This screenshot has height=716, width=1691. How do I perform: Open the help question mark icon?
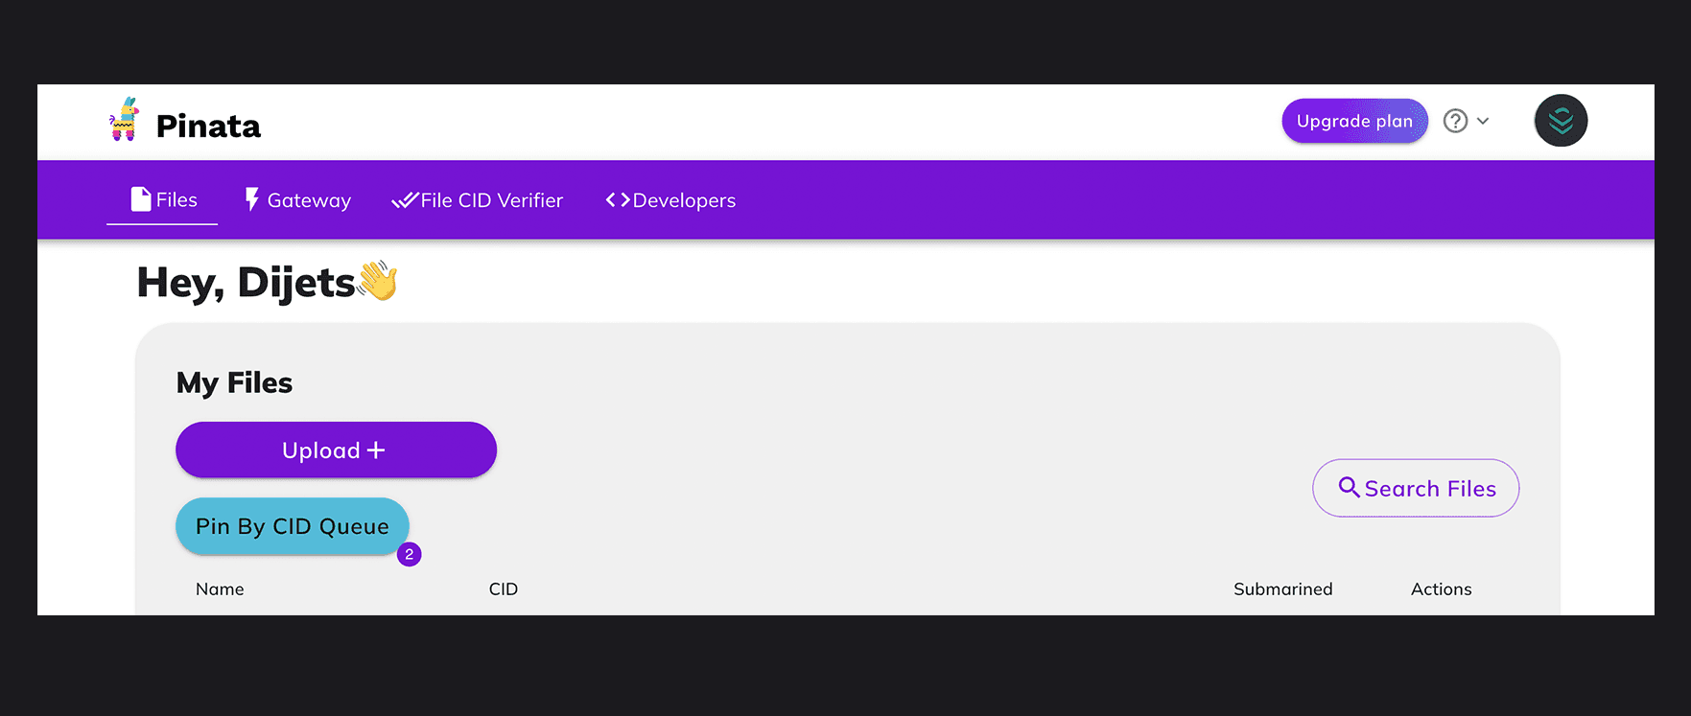1455,121
